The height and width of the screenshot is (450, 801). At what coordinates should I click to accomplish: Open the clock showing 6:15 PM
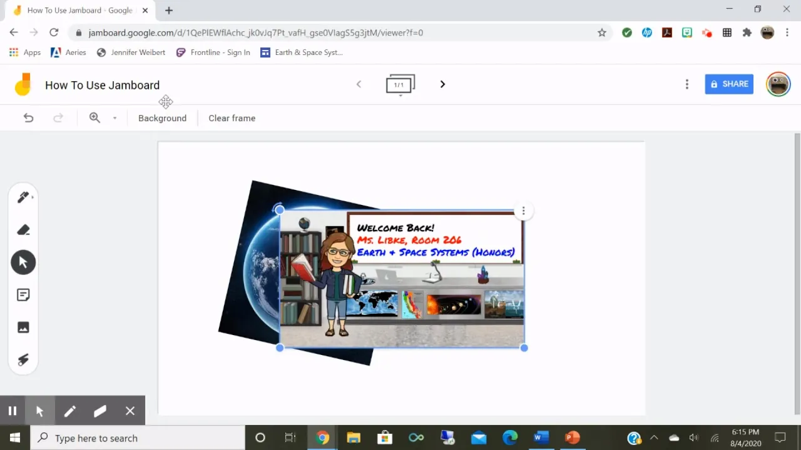pyautogui.click(x=745, y=437)
